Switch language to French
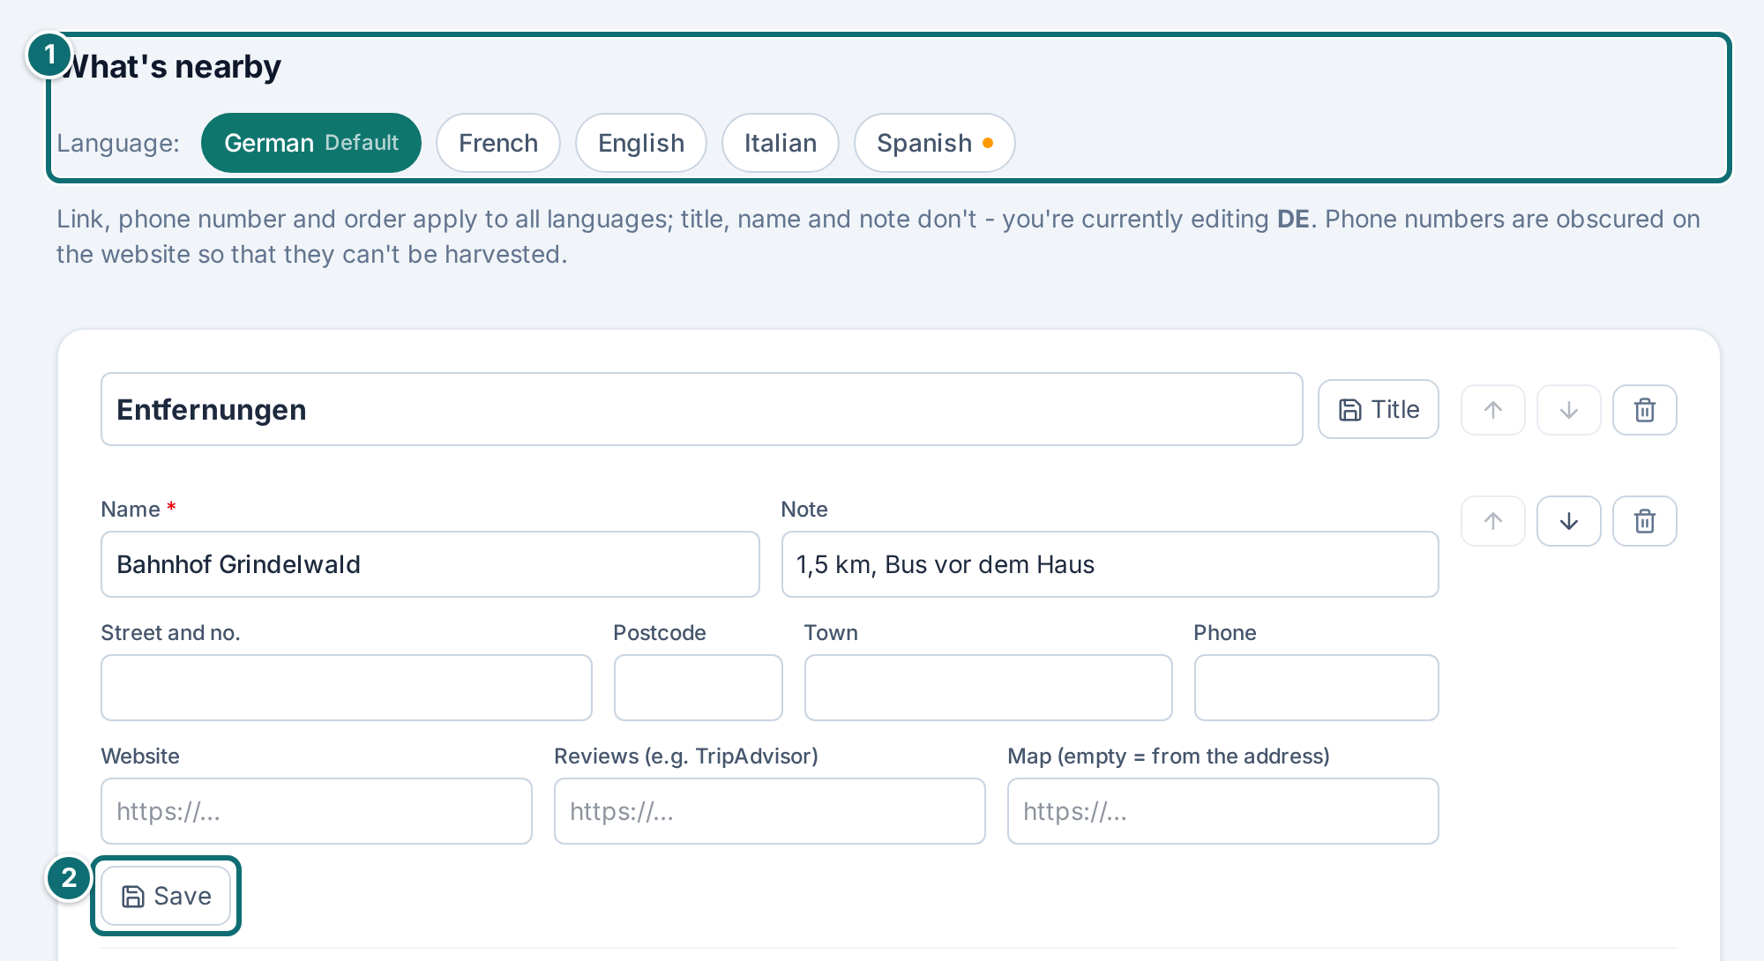The image size is (1764, 961). [497, 143]
